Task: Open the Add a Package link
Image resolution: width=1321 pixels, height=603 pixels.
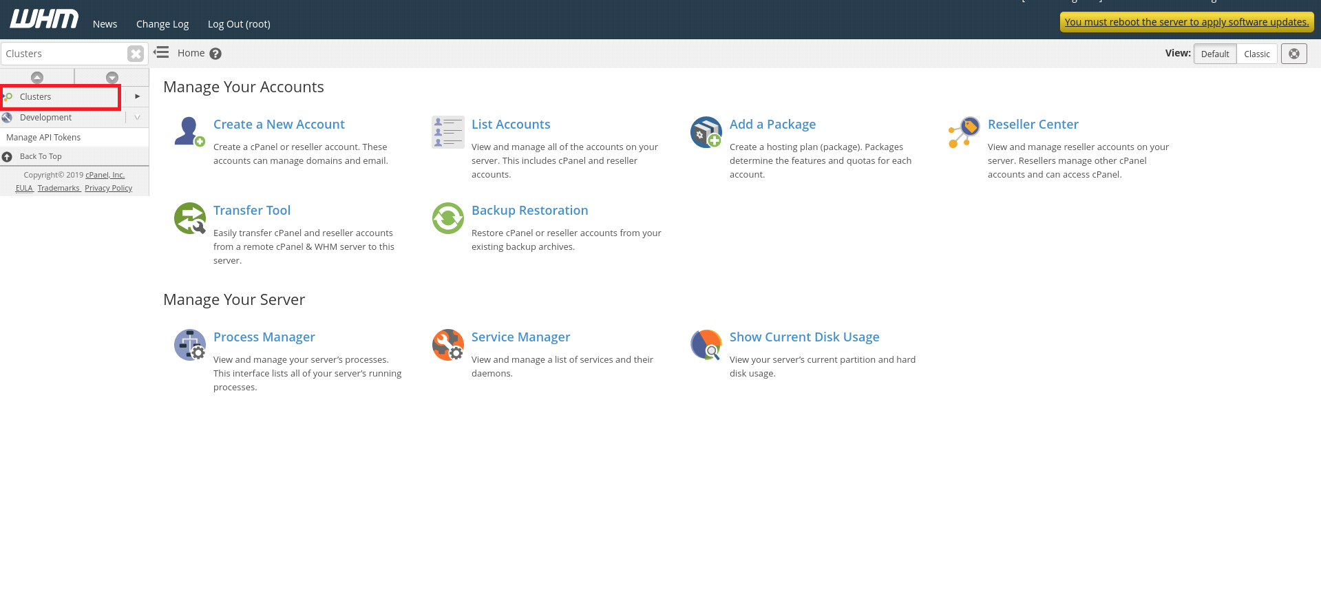Action: tap(772, 125)
